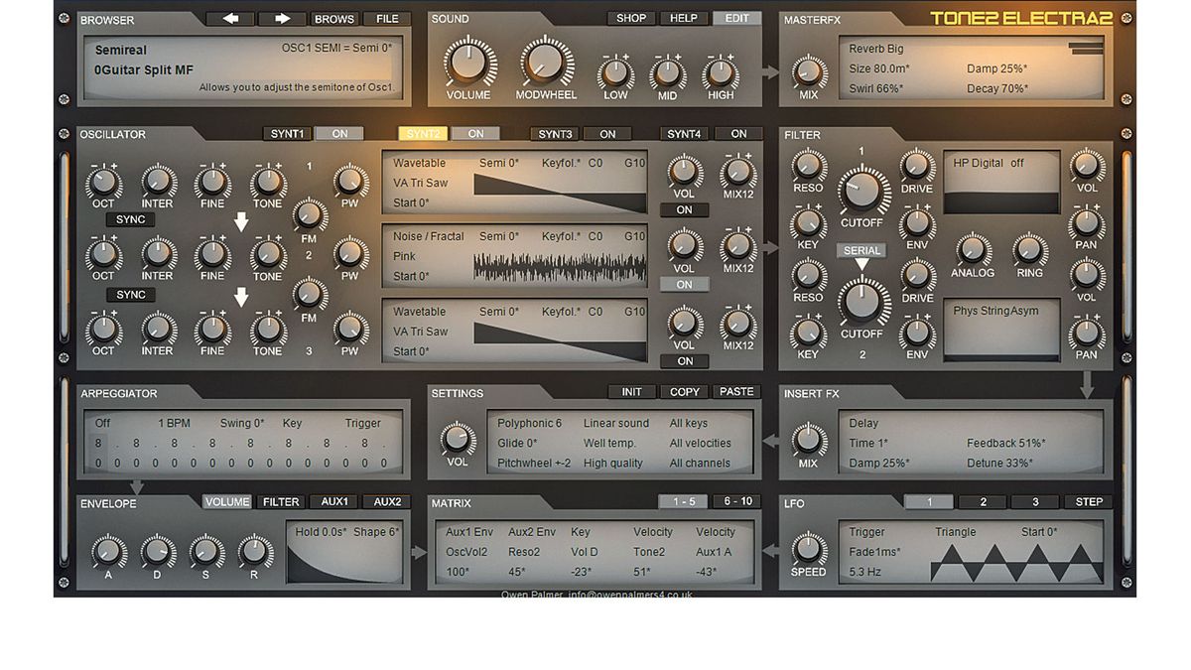Click the Insert FX MIX knob
1191x670 pixels.
coord(809,439)
